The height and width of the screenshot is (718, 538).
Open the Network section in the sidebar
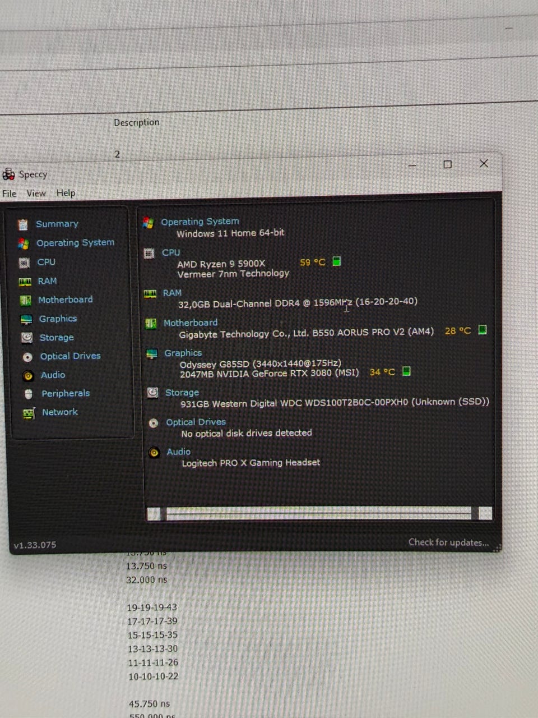(x=60, y=412)
